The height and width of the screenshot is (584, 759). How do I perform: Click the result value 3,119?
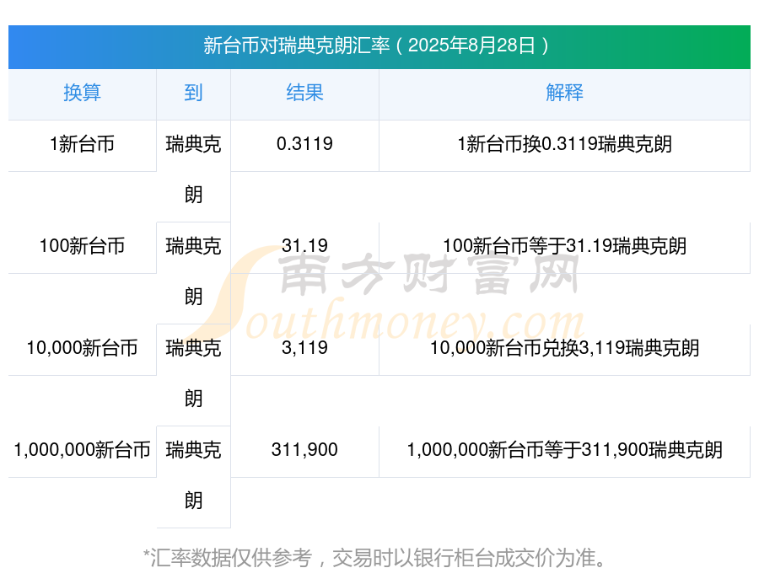point(304,348)
